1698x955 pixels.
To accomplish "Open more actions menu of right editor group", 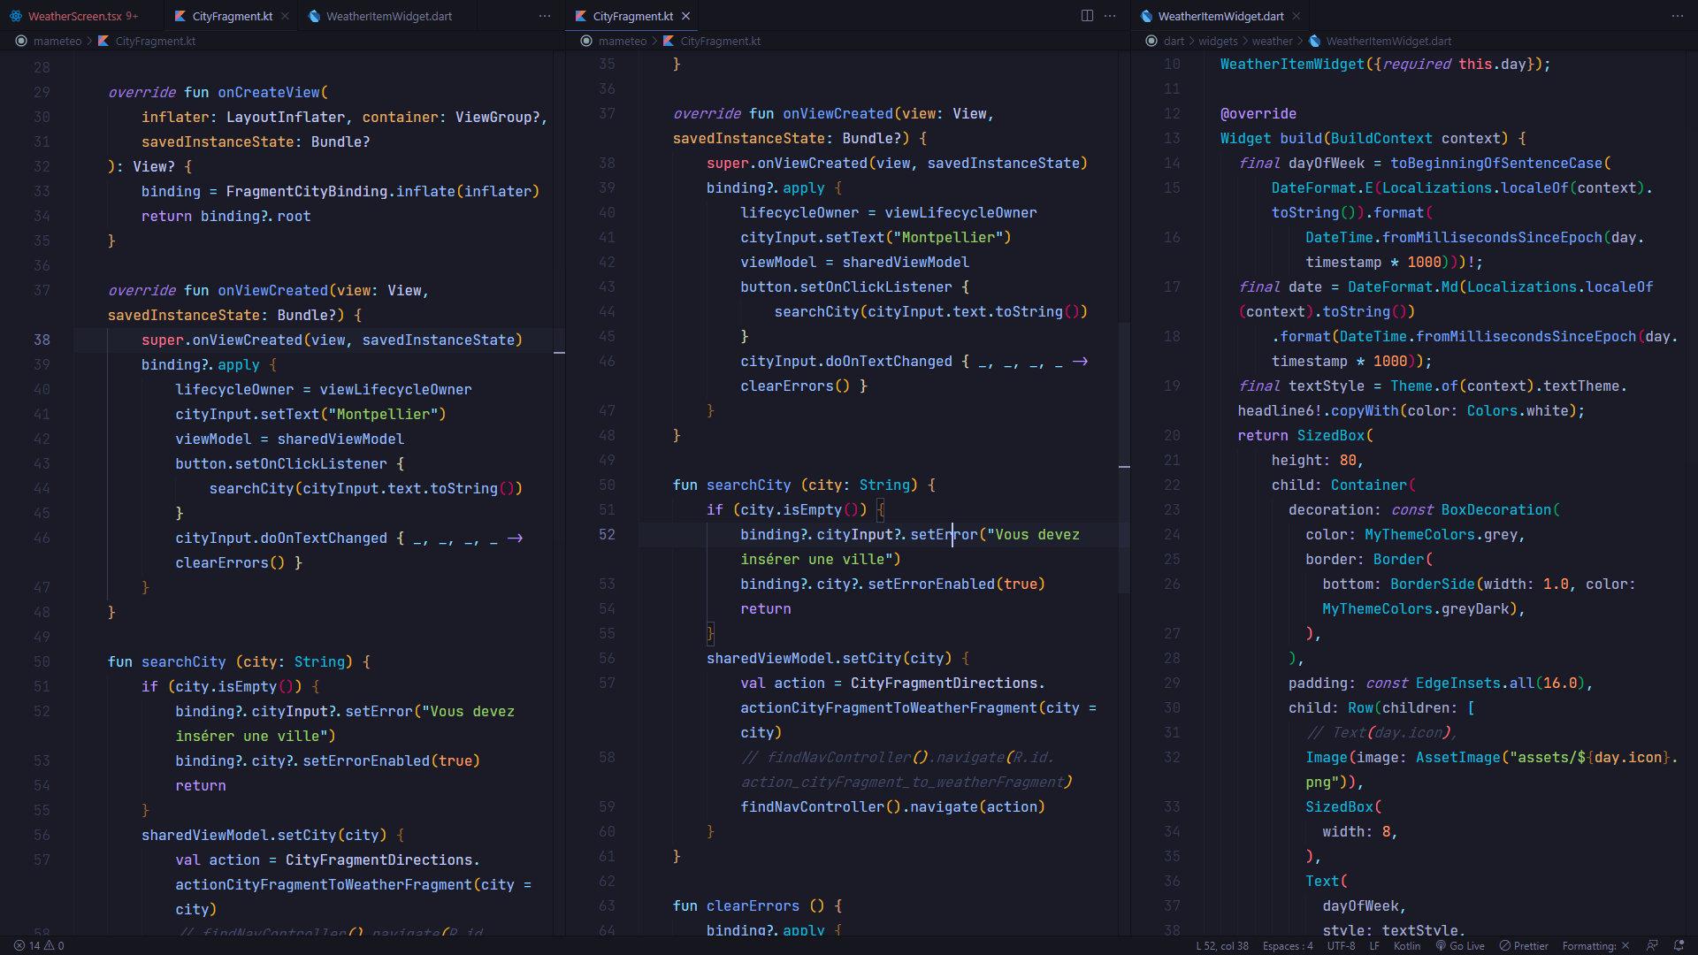I will tap(1677, 16).
